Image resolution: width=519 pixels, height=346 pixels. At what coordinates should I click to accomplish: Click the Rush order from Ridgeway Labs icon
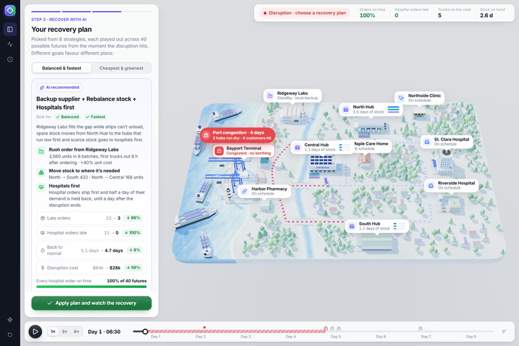(x=41, y=151)
